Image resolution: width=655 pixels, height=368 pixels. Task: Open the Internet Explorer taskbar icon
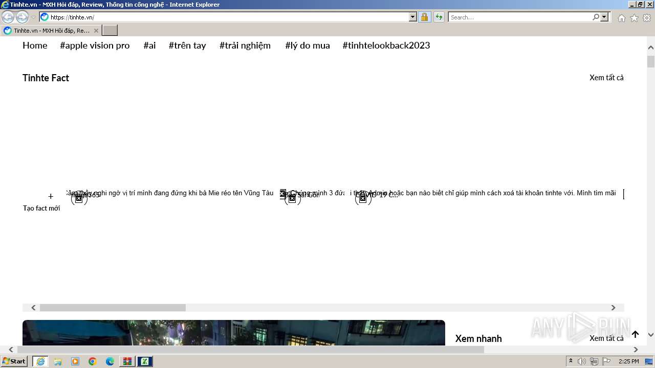tap(40, 361)
